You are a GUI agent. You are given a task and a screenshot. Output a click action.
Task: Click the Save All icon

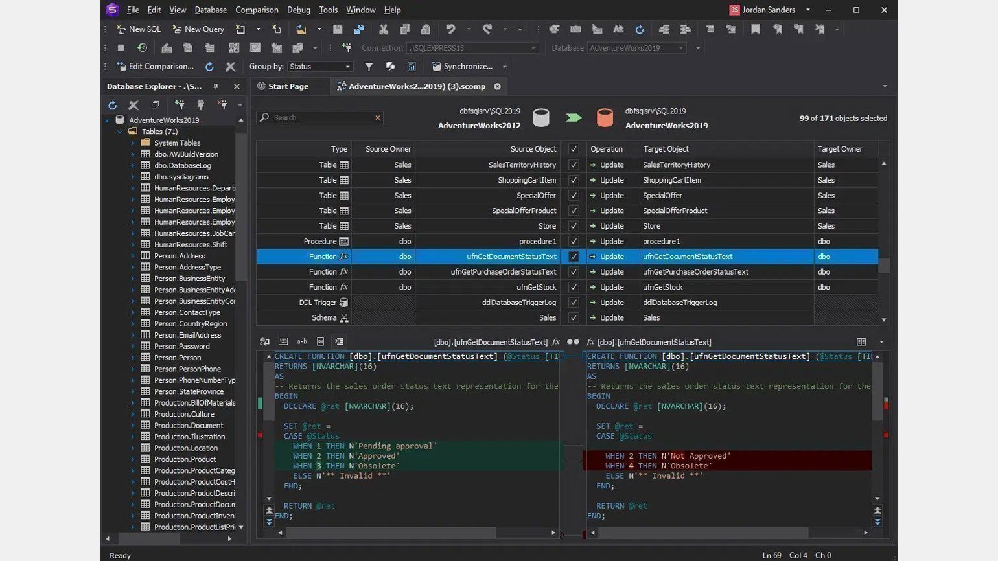click(x=359, y=29)
